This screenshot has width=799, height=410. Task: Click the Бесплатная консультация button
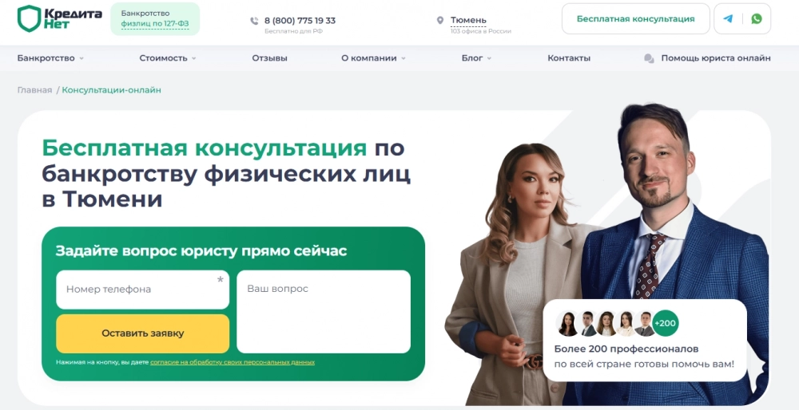tap(635, 19)
